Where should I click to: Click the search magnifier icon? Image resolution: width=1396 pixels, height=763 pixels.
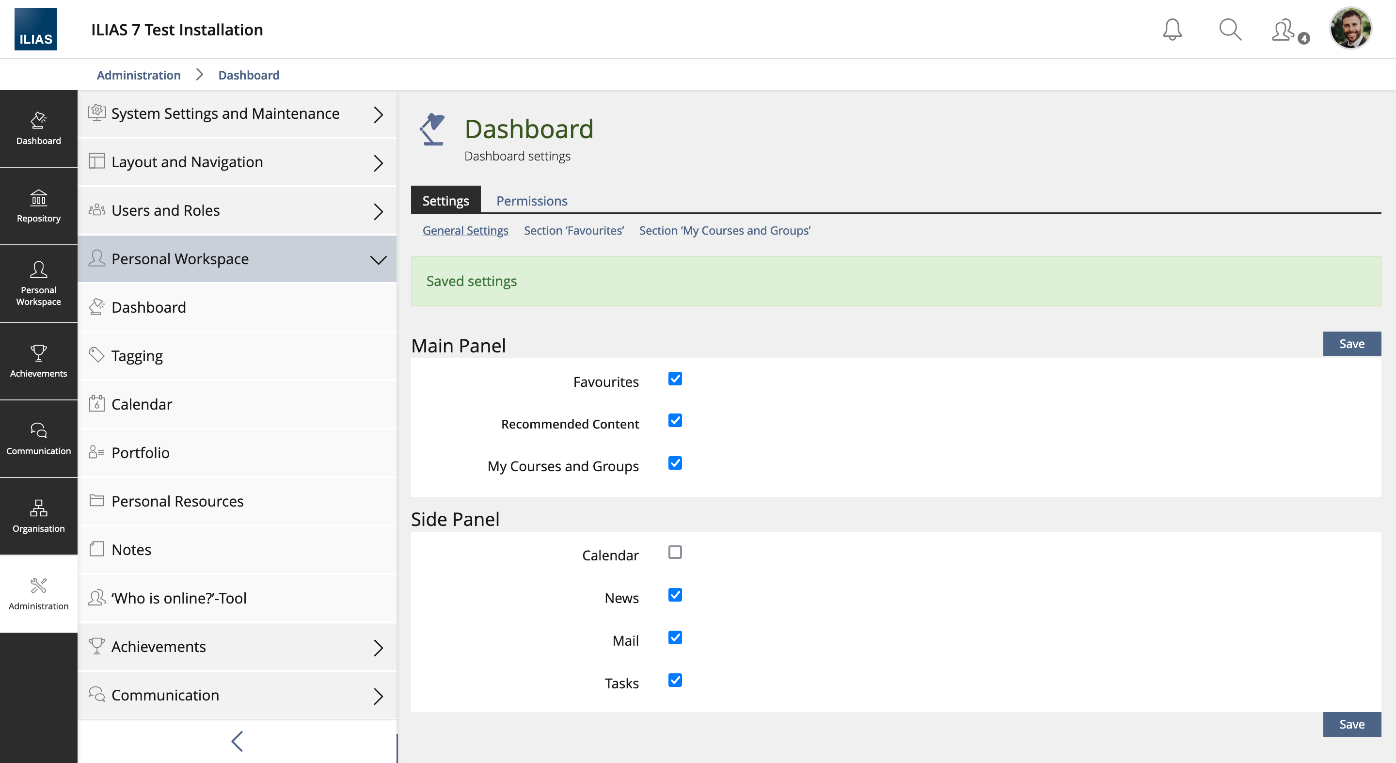coord(1230,29)
